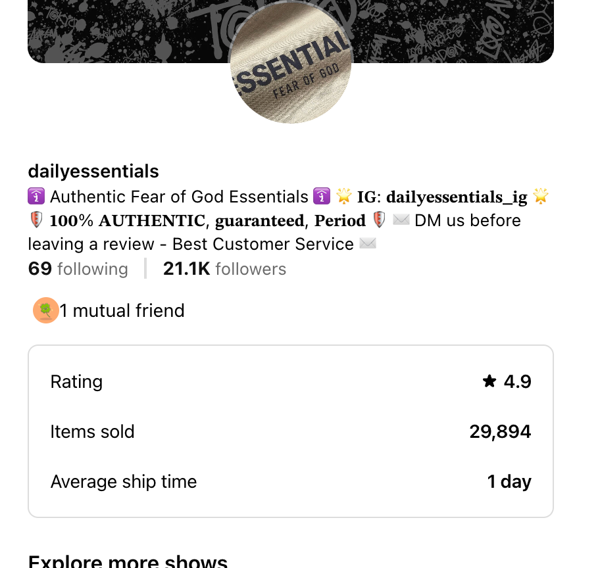Click the star emoji after dailyessentials_ig
This screenshot has height=568, width=600.
coord(541,197)
